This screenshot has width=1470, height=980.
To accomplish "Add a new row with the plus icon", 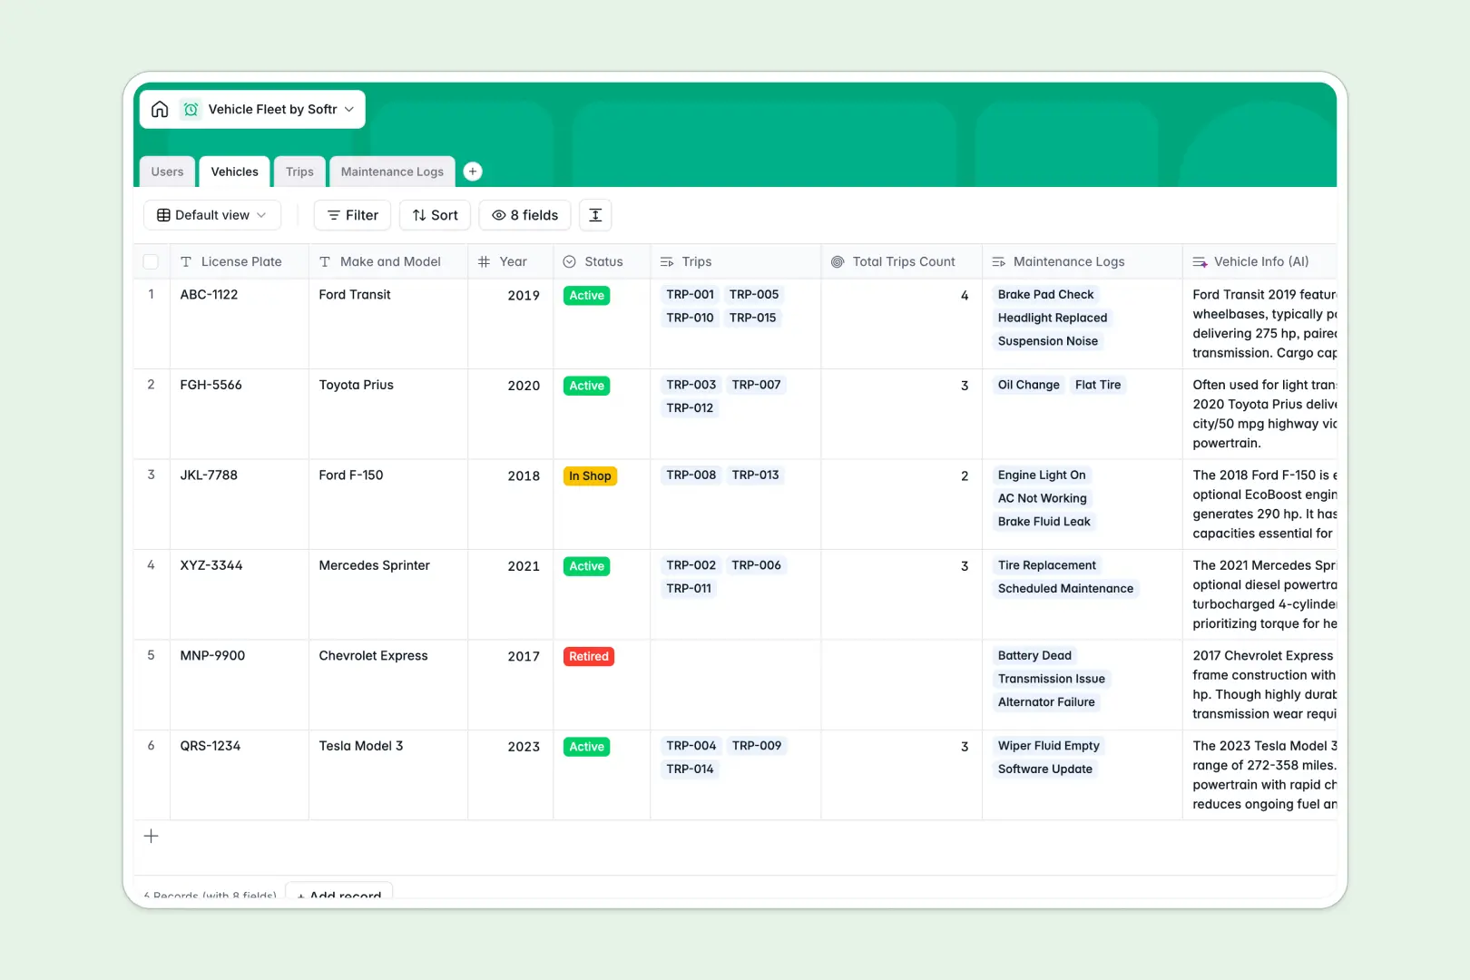I will click(152, 836).
